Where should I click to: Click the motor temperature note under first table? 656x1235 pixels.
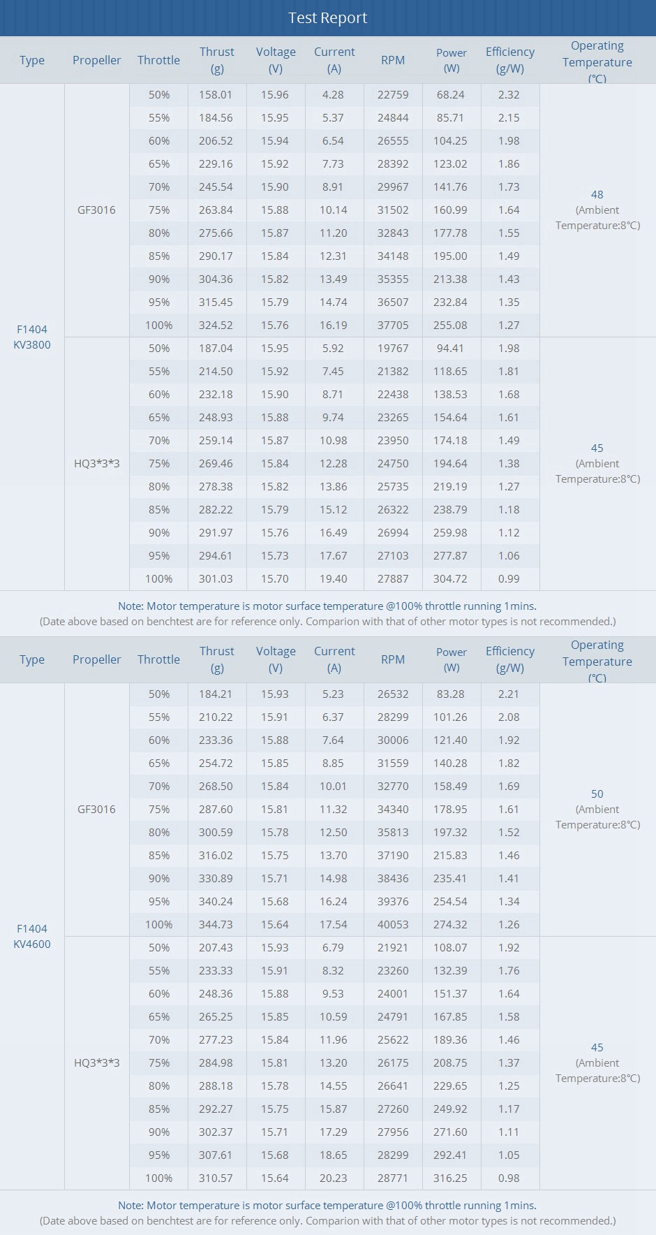click(x=327, y=606)
